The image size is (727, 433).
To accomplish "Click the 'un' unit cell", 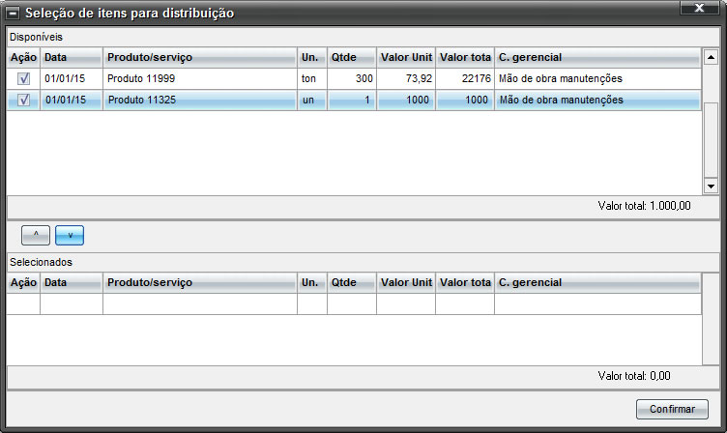I will point(312,100).
